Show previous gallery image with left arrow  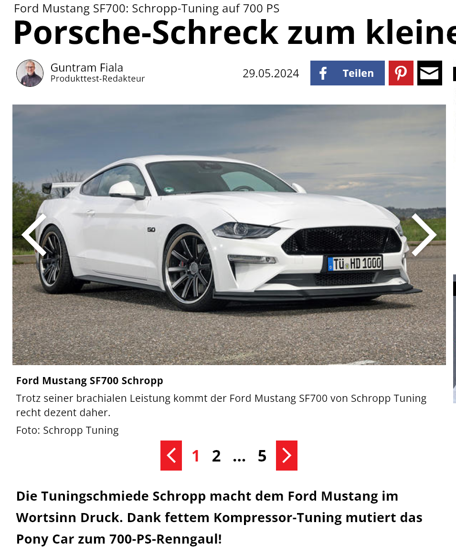point(34,234)
